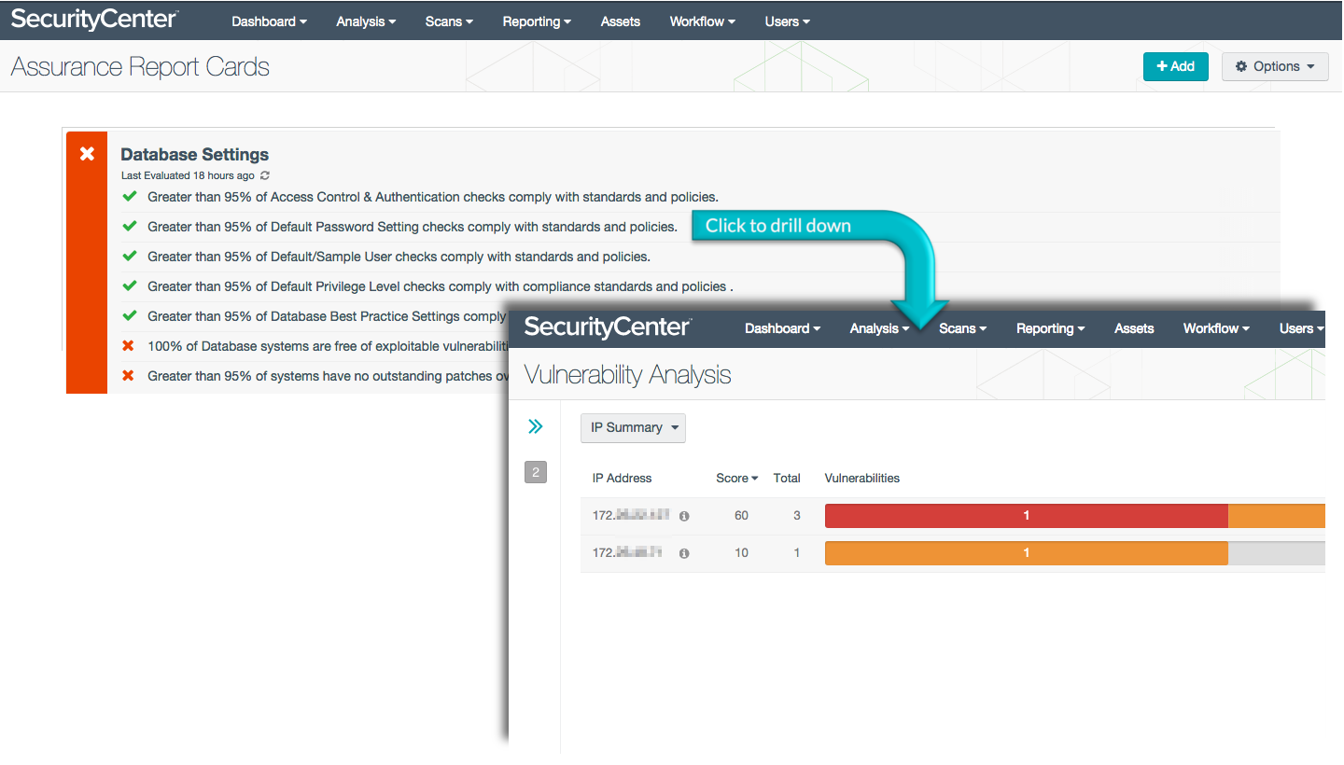
Task: Open Dashboard menu in Vulnerability Analysis window
Action: click(x=783, y=328)
